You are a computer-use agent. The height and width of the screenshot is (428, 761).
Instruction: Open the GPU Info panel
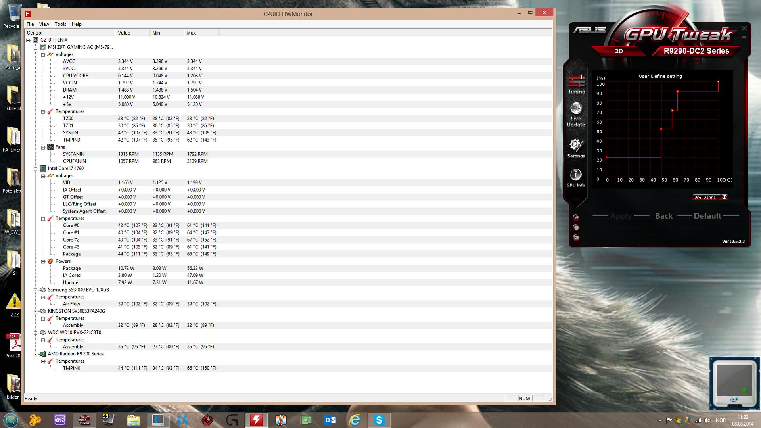576,178
